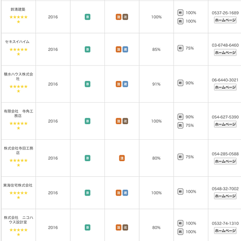Click the blue 建 icon in the セキスイハイム row

point(125,49)
